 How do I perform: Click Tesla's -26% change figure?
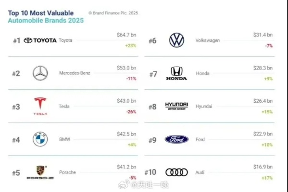(131, 112)
